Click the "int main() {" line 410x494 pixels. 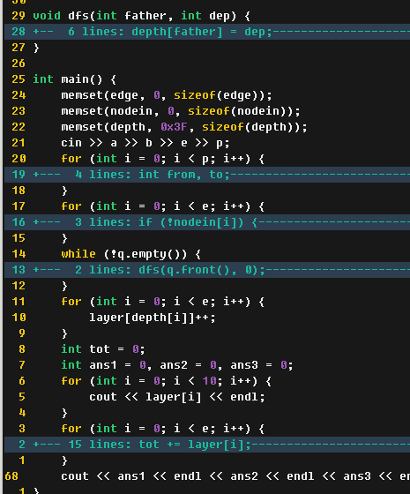coord(75,79)
